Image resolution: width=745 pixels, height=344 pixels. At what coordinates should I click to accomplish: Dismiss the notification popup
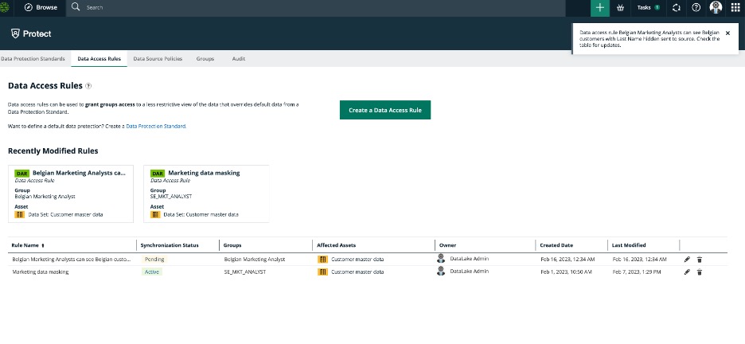[x=727, y=33]
